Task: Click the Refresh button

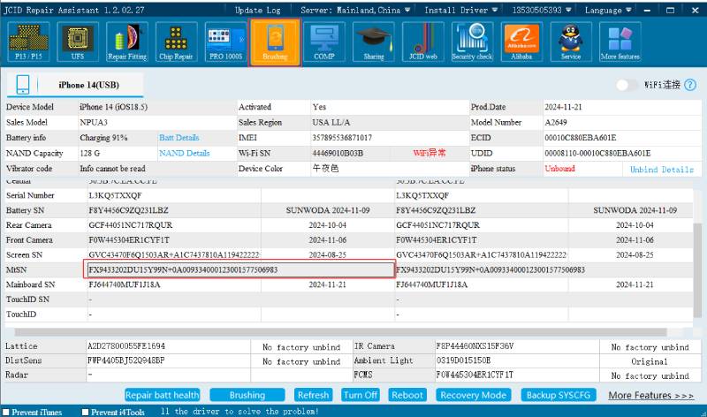Action: 314,396
